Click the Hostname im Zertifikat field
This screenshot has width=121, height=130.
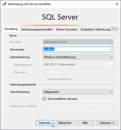(78, 106)
